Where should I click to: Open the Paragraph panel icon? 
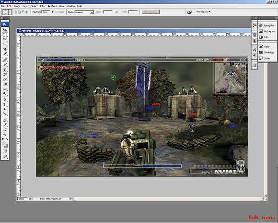(x=255, y=56)
